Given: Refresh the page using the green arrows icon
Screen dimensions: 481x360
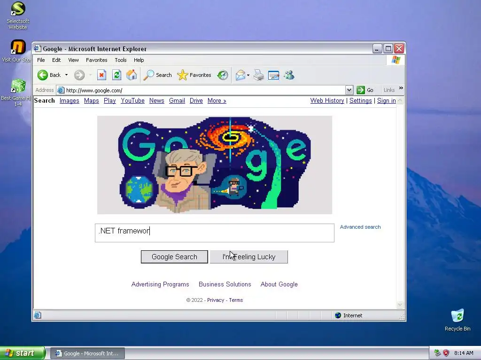Looking at the screenshot, I should (x=116, y=75).
